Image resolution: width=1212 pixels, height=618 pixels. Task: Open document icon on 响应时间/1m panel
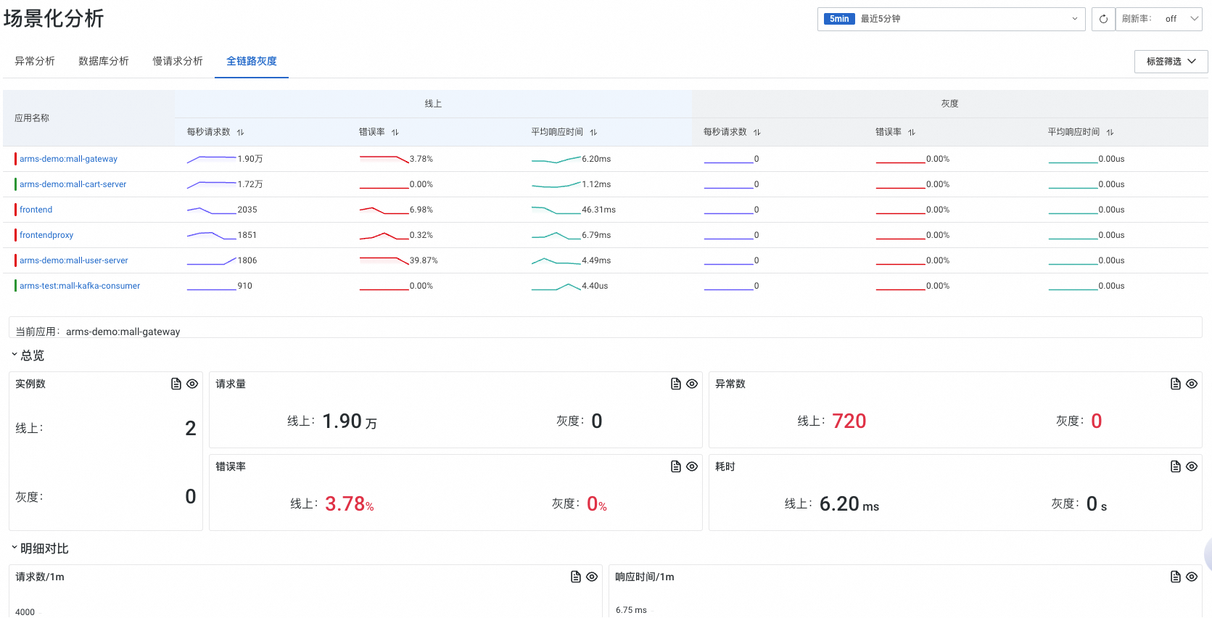coord(1176,577)
